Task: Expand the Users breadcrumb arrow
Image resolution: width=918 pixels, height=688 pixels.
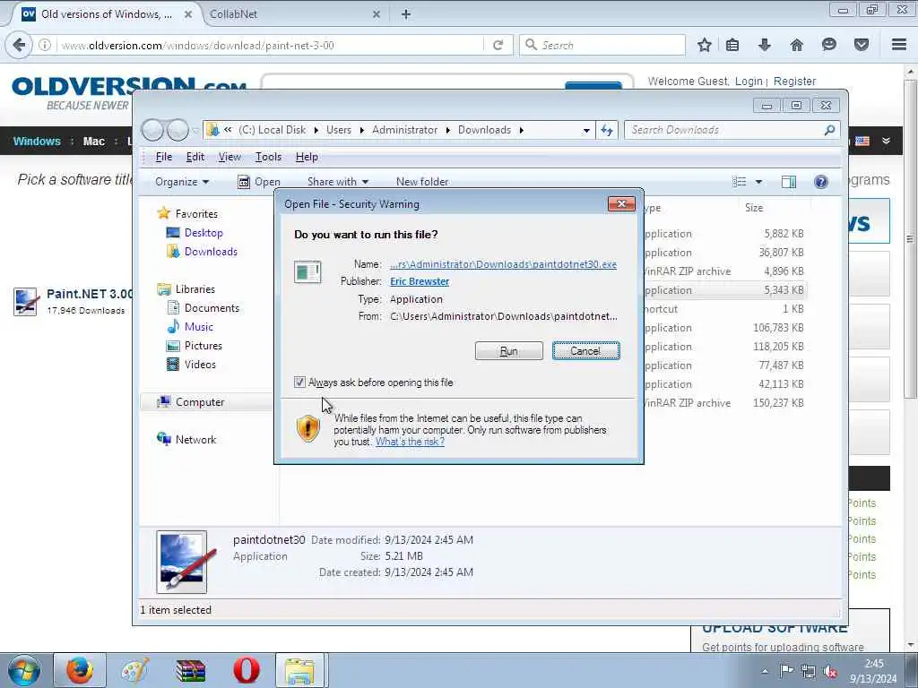Action: [x=362, y=130]
